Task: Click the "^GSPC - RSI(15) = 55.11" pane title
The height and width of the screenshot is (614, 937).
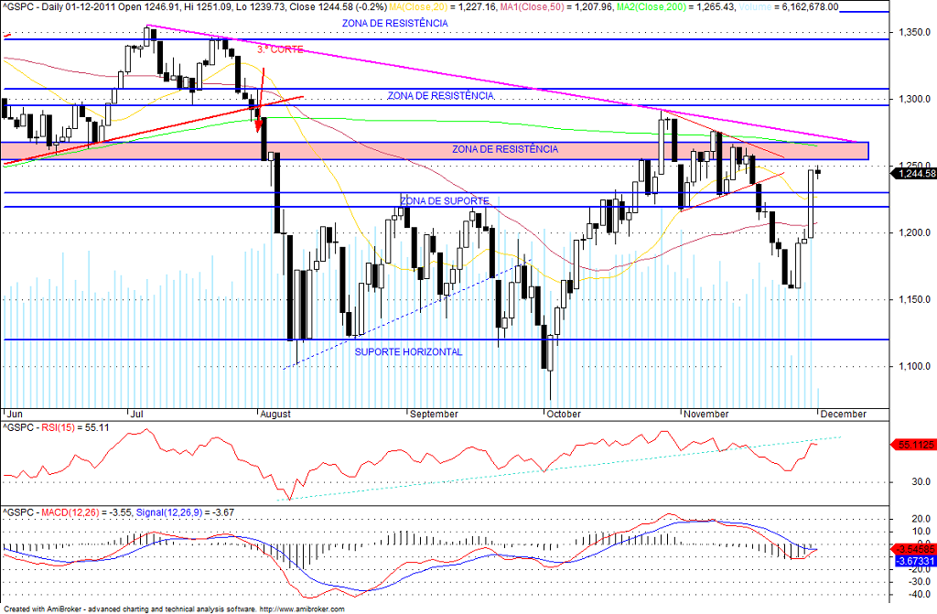Action: (56, 427)
